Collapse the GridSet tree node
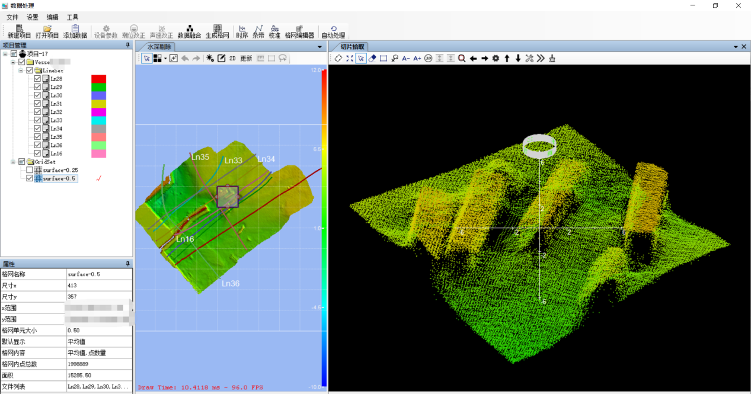Image resolution: width=751 pixels, height=394 pixels. pyautogui.click(x=13, y=162)
